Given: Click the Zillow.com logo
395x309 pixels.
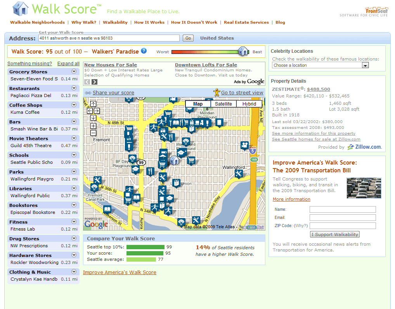Looking at the screenshot, I should (x=364, y=147).
